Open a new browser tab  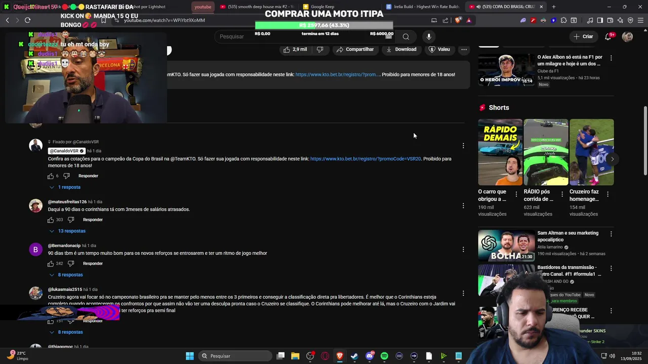(x=553, y=7)
